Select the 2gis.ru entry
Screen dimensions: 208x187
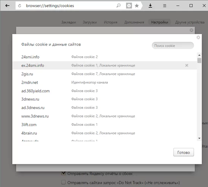click(104, 74)
